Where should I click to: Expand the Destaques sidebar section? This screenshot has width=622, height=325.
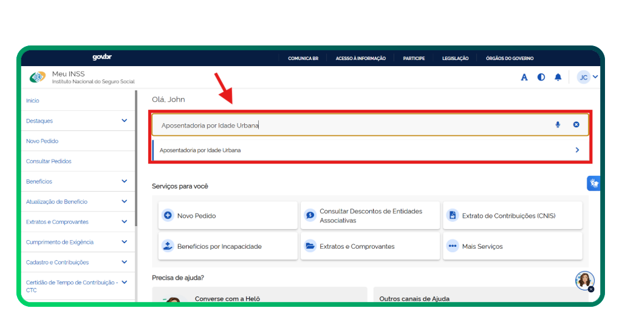click(x=125, y=121)
